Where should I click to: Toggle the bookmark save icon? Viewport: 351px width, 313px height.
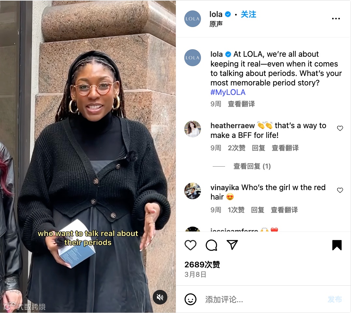coord(337,245)
